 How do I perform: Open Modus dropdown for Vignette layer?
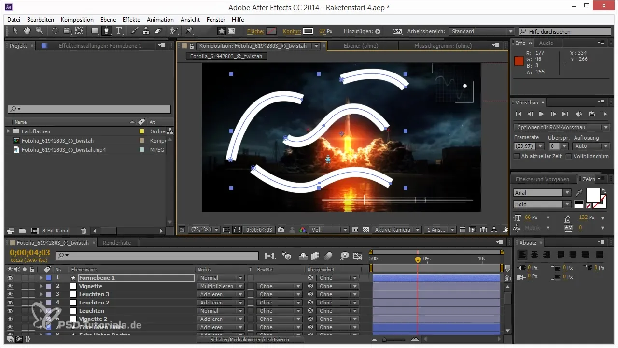[221, 286]
